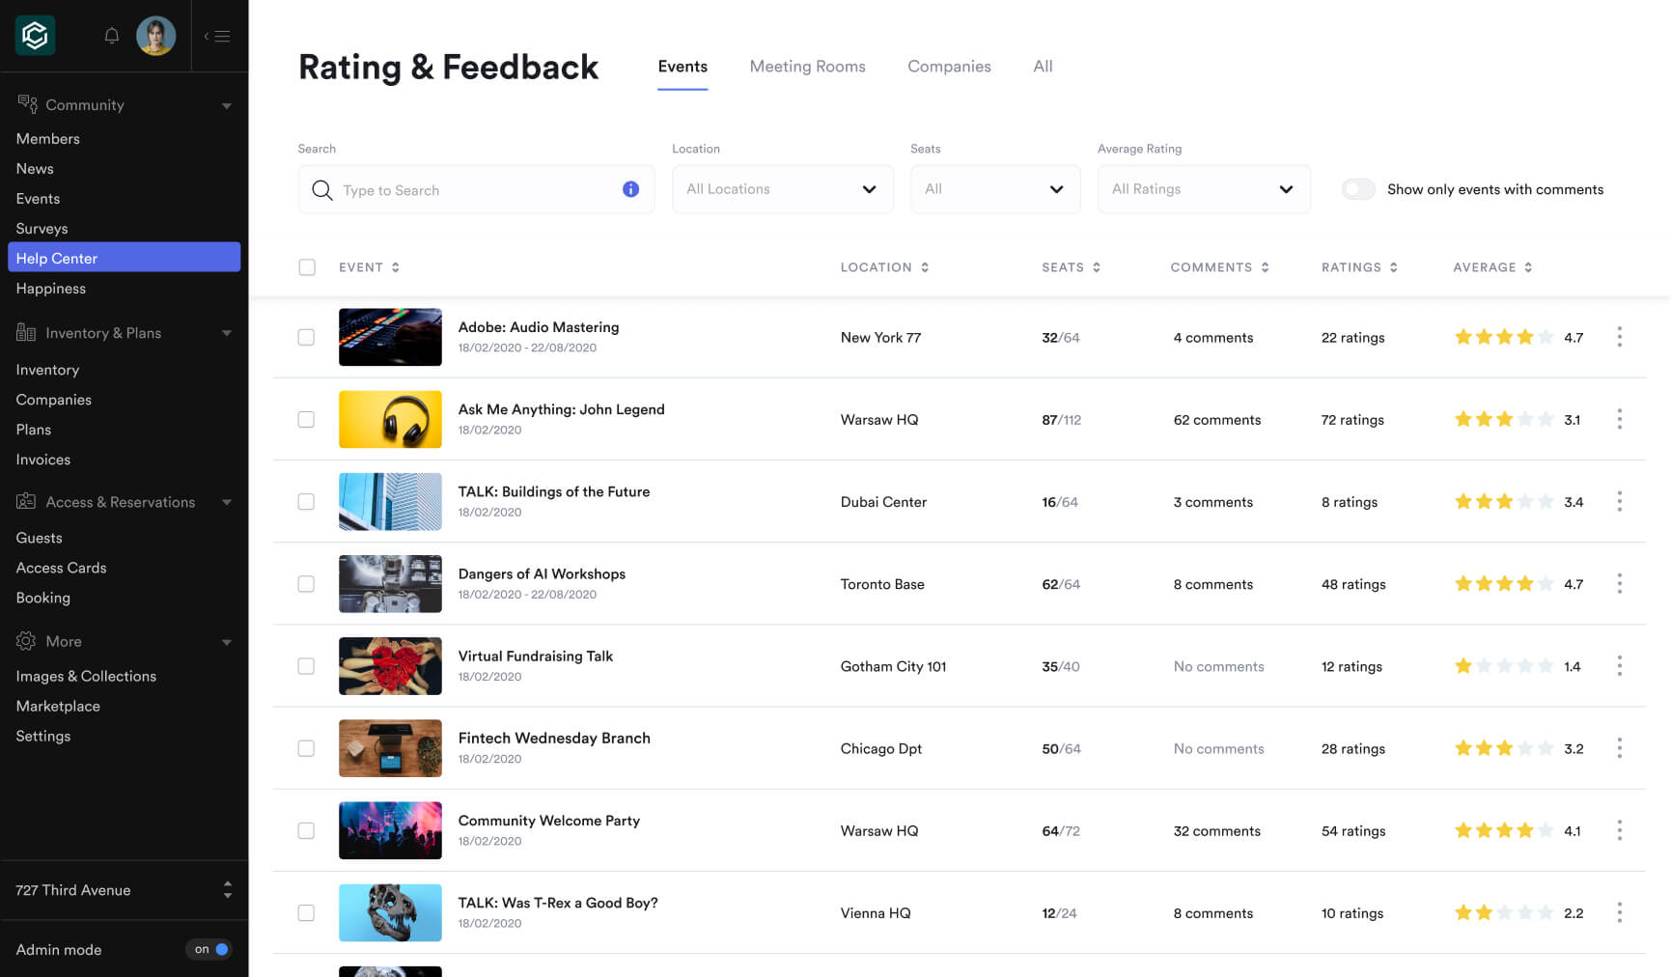The image size is (1671, 977).
Task: Open row actions for Adobe: Audio Mastering
Action: [x=1619, y=337]
